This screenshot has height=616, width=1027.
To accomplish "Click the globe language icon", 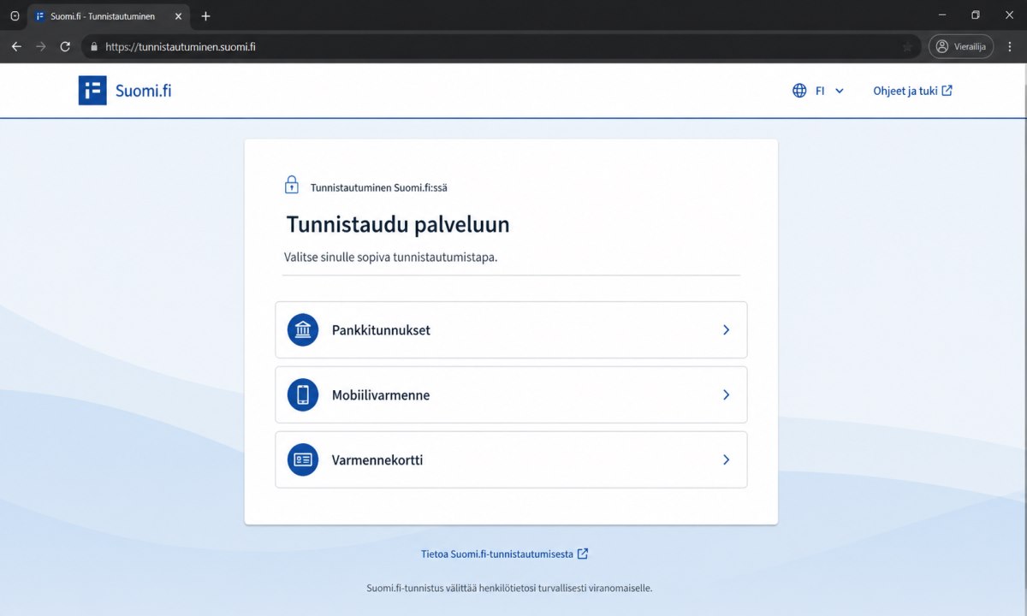I will tap(799, 91).
